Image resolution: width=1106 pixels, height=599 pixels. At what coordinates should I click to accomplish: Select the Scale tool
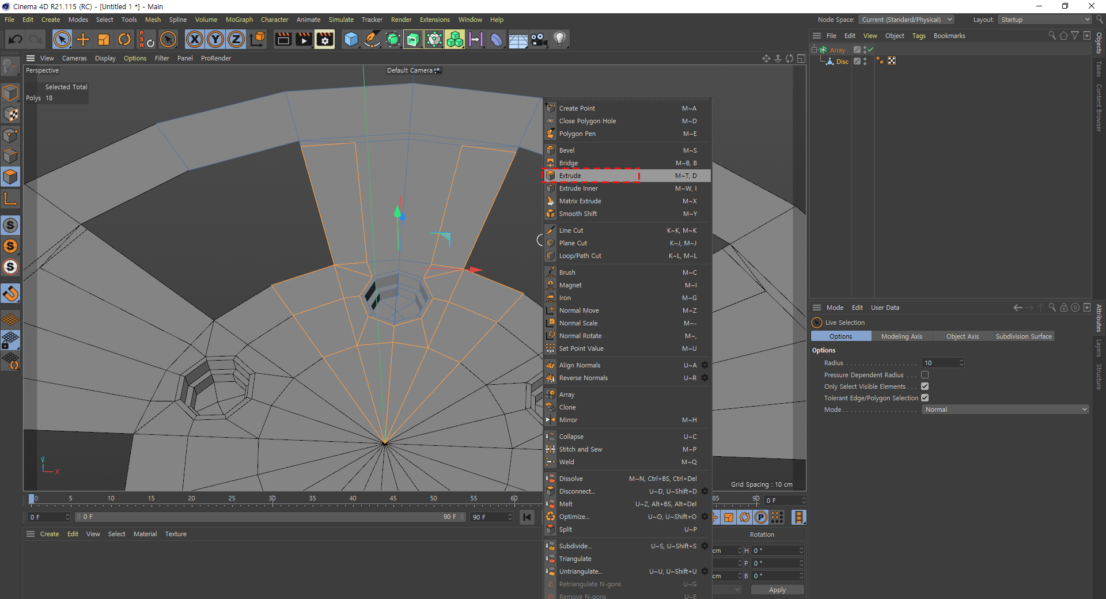click(x=104, y=39)
